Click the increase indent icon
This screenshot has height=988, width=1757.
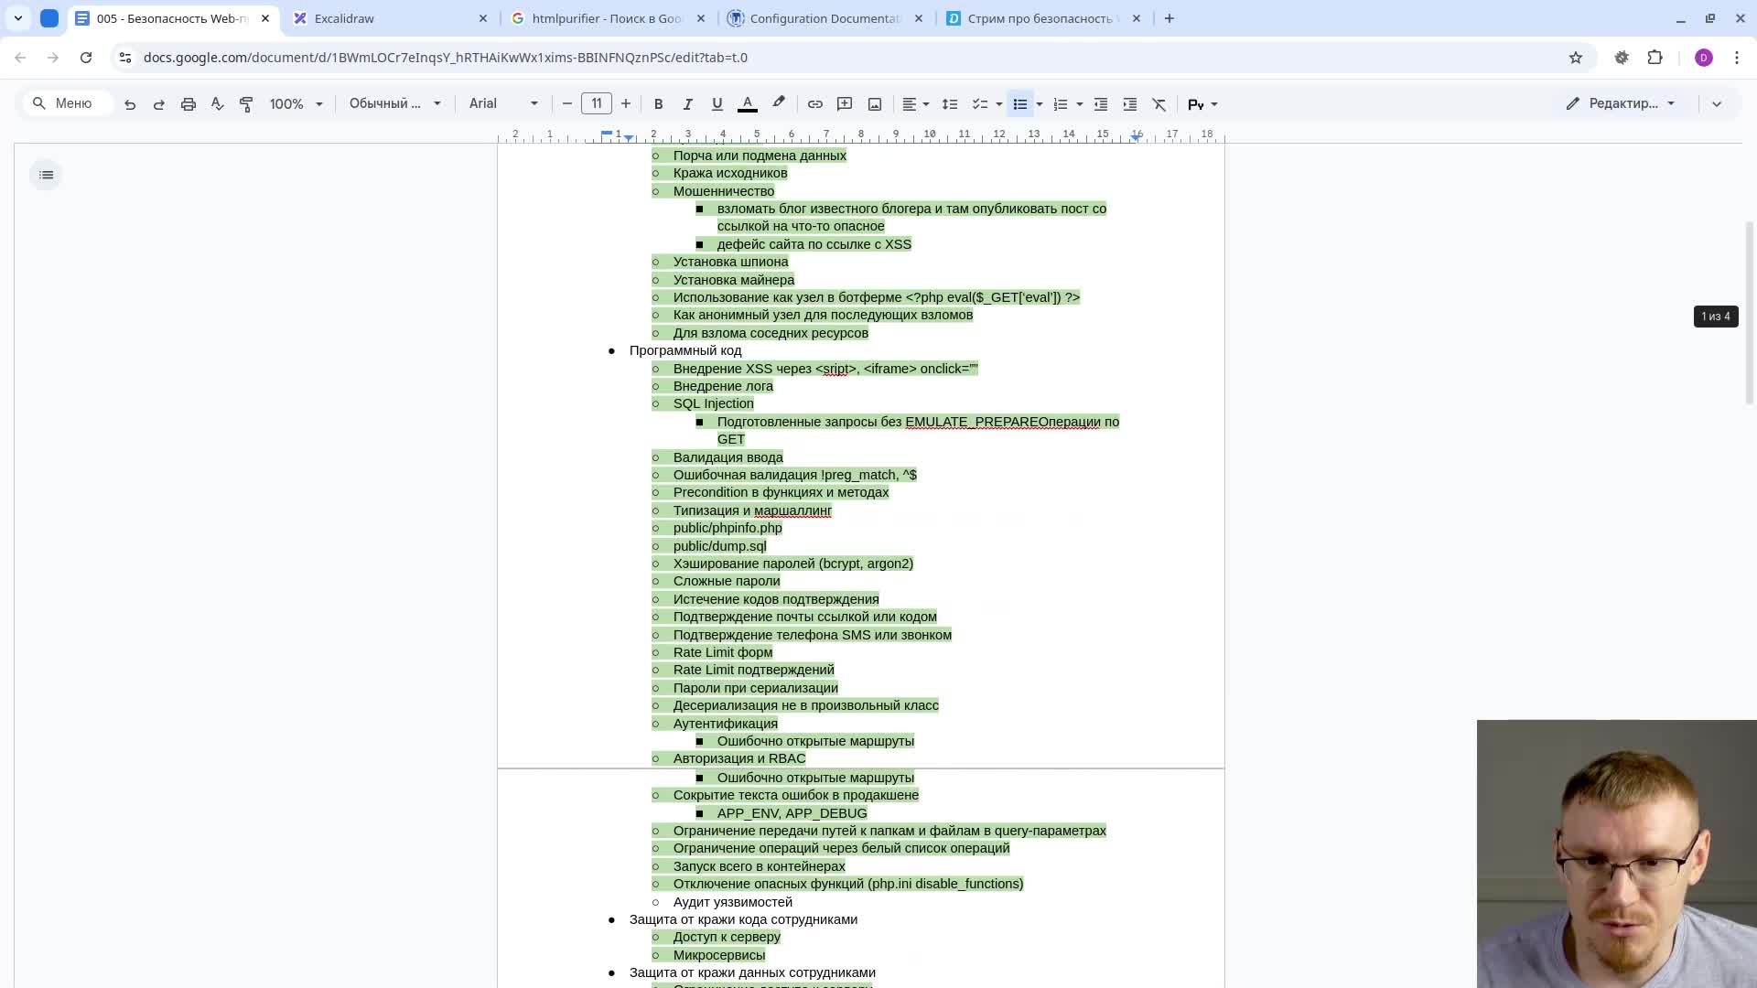point(1130,104)
